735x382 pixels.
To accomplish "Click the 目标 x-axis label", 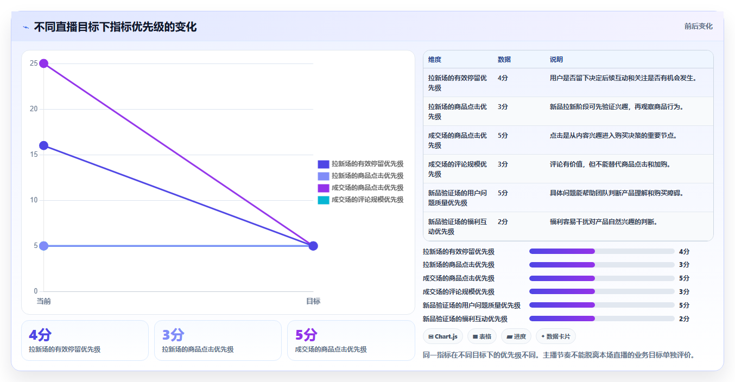I will tap(313, 301).
